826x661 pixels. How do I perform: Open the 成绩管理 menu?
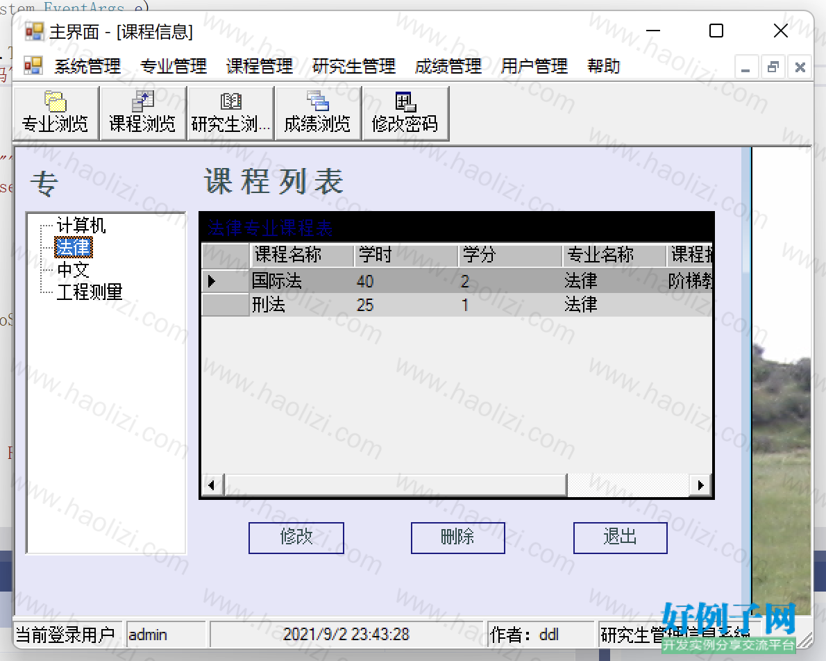[x=448, y=67]
